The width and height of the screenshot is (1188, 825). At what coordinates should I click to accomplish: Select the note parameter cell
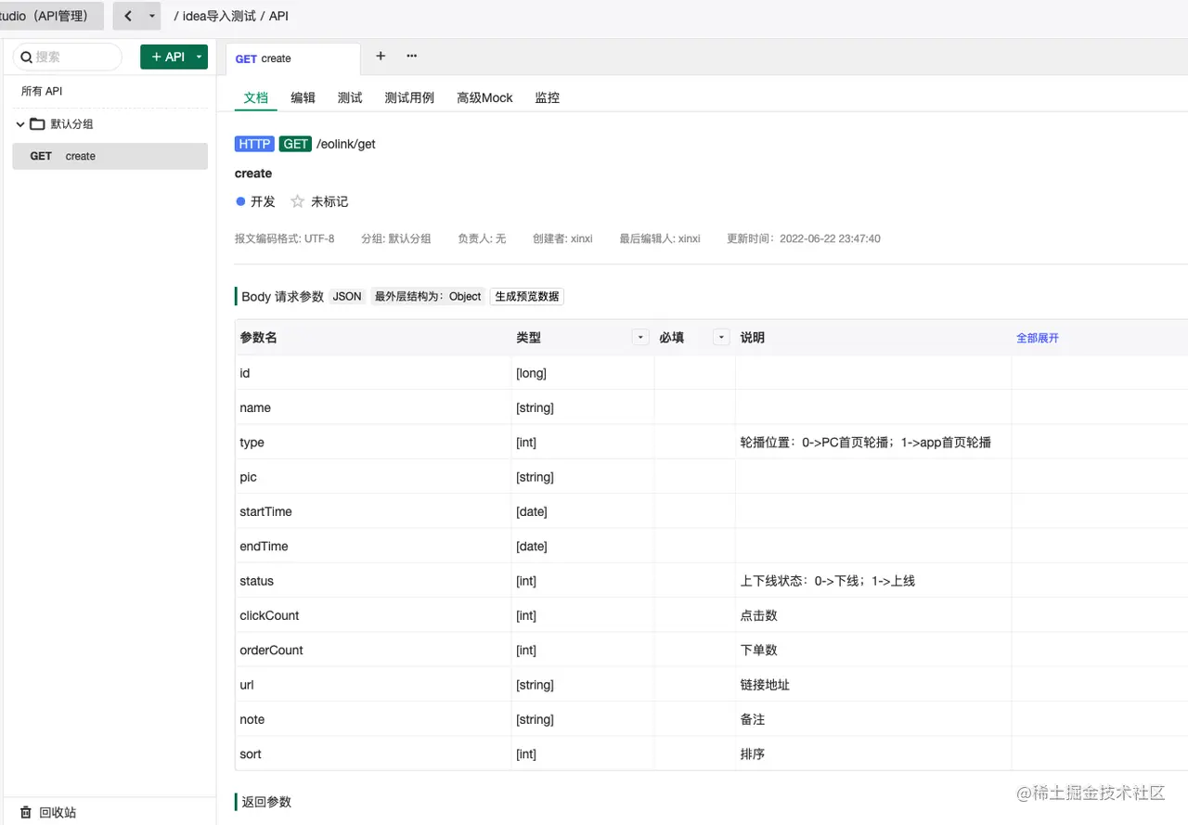click(252, 719)
